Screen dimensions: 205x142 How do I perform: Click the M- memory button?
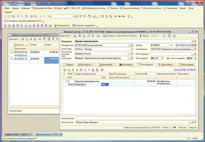pyautogui.click(x=124, y=16)
